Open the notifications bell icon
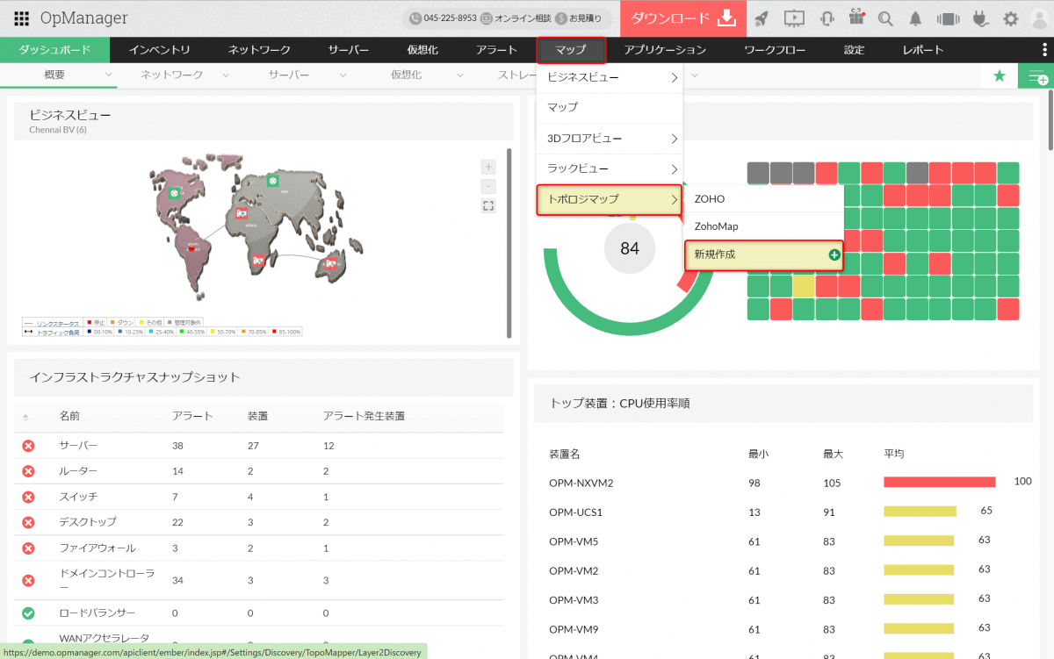The image size is (1054, 659). click(916, 18)
